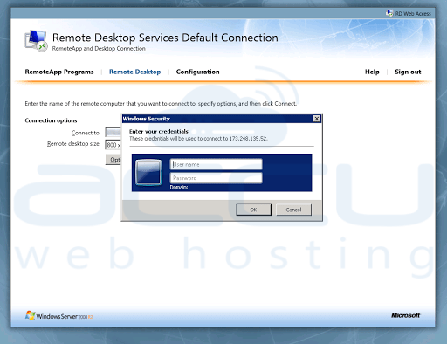
Task: Click the Remote Desktop Services computer icon
Action: (x=36, y=41)
